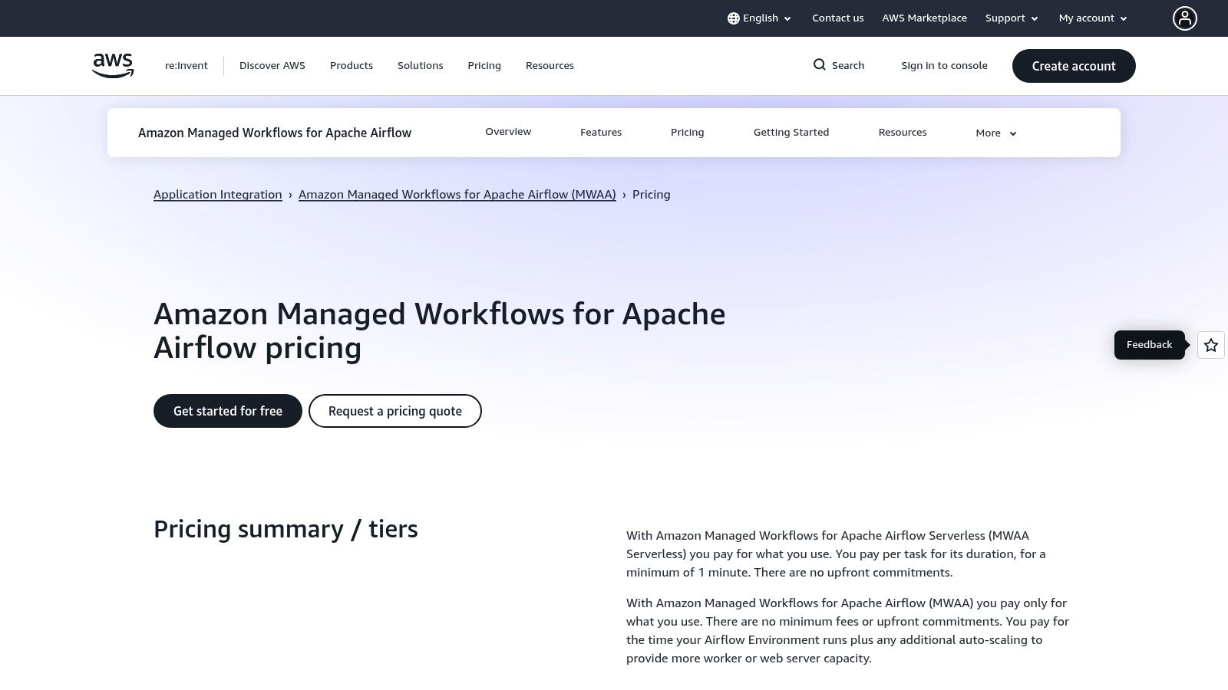Visit the AWS Marketplace link
The width and height of the screenshot is (1228, 690).
click(924, 18)
